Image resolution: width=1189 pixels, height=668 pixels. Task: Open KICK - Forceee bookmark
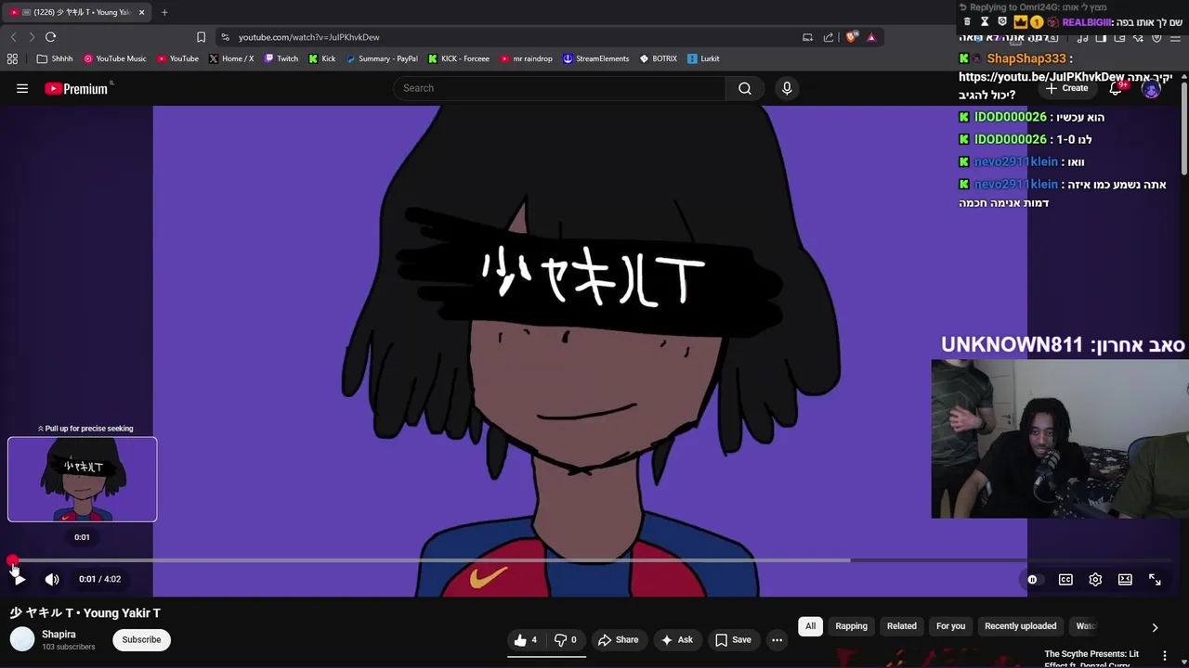[x=459, y=58]
